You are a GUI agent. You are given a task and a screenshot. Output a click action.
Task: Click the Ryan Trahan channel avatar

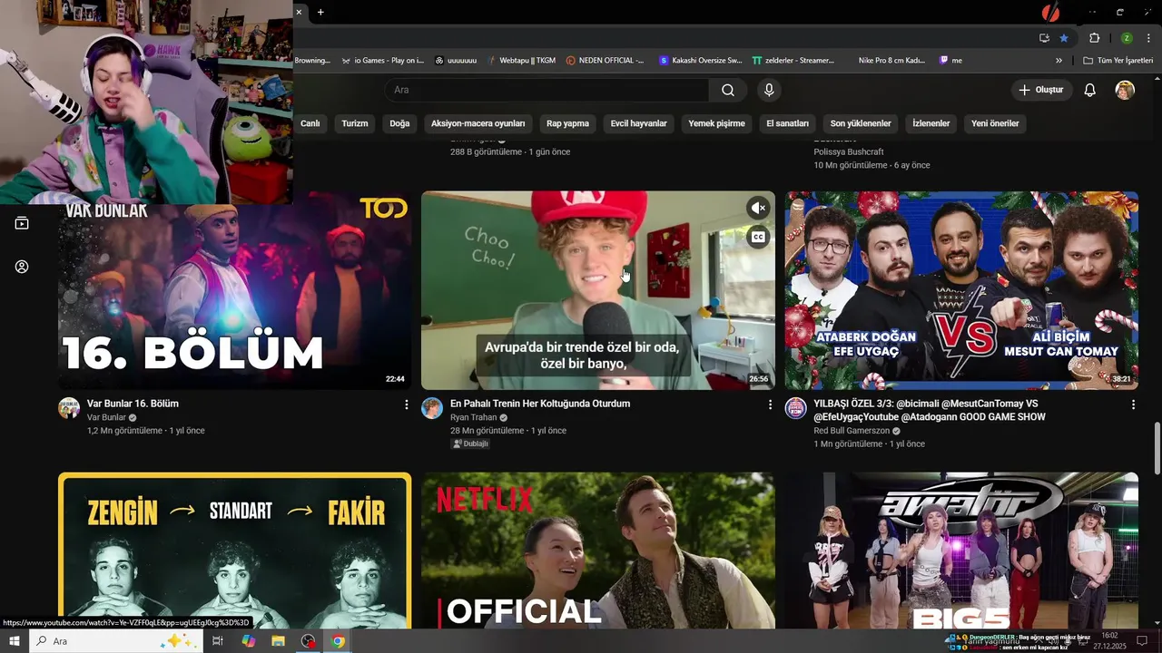coord(432,408)
